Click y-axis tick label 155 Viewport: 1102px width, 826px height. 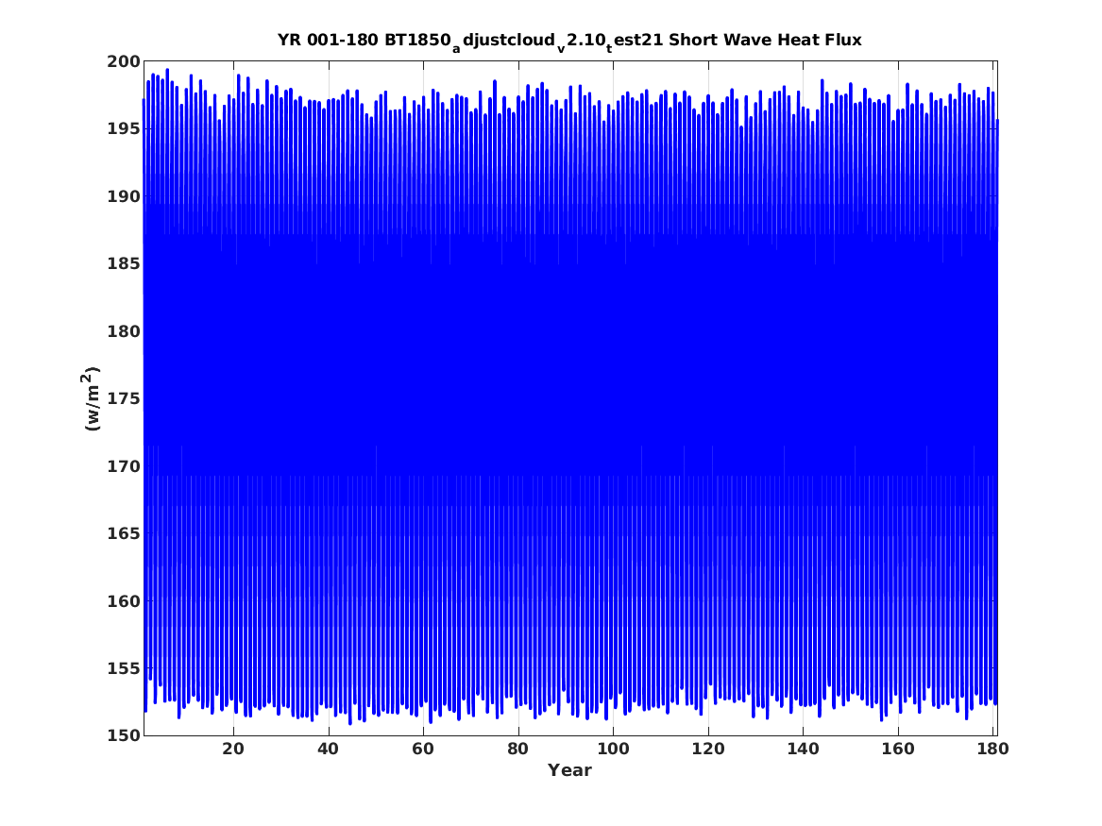tap(124, 668)
